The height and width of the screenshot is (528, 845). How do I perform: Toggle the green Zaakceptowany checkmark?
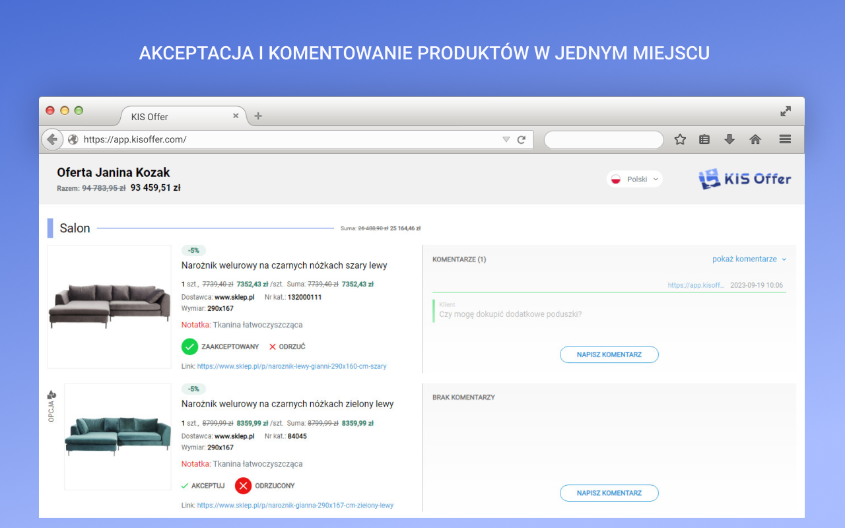coord(190,346)
